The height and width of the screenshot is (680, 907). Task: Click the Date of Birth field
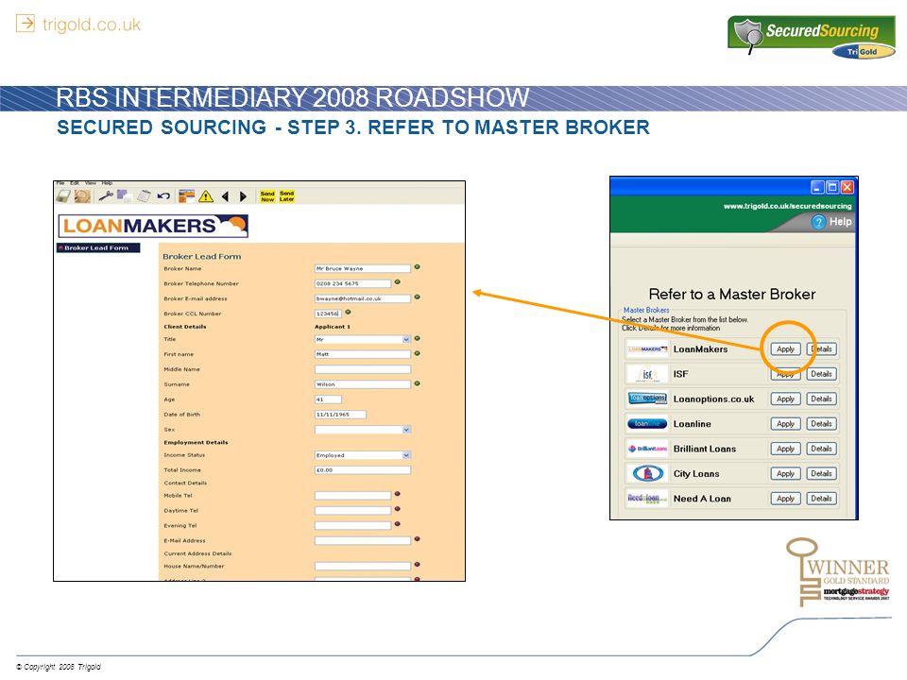coord(340,414)
